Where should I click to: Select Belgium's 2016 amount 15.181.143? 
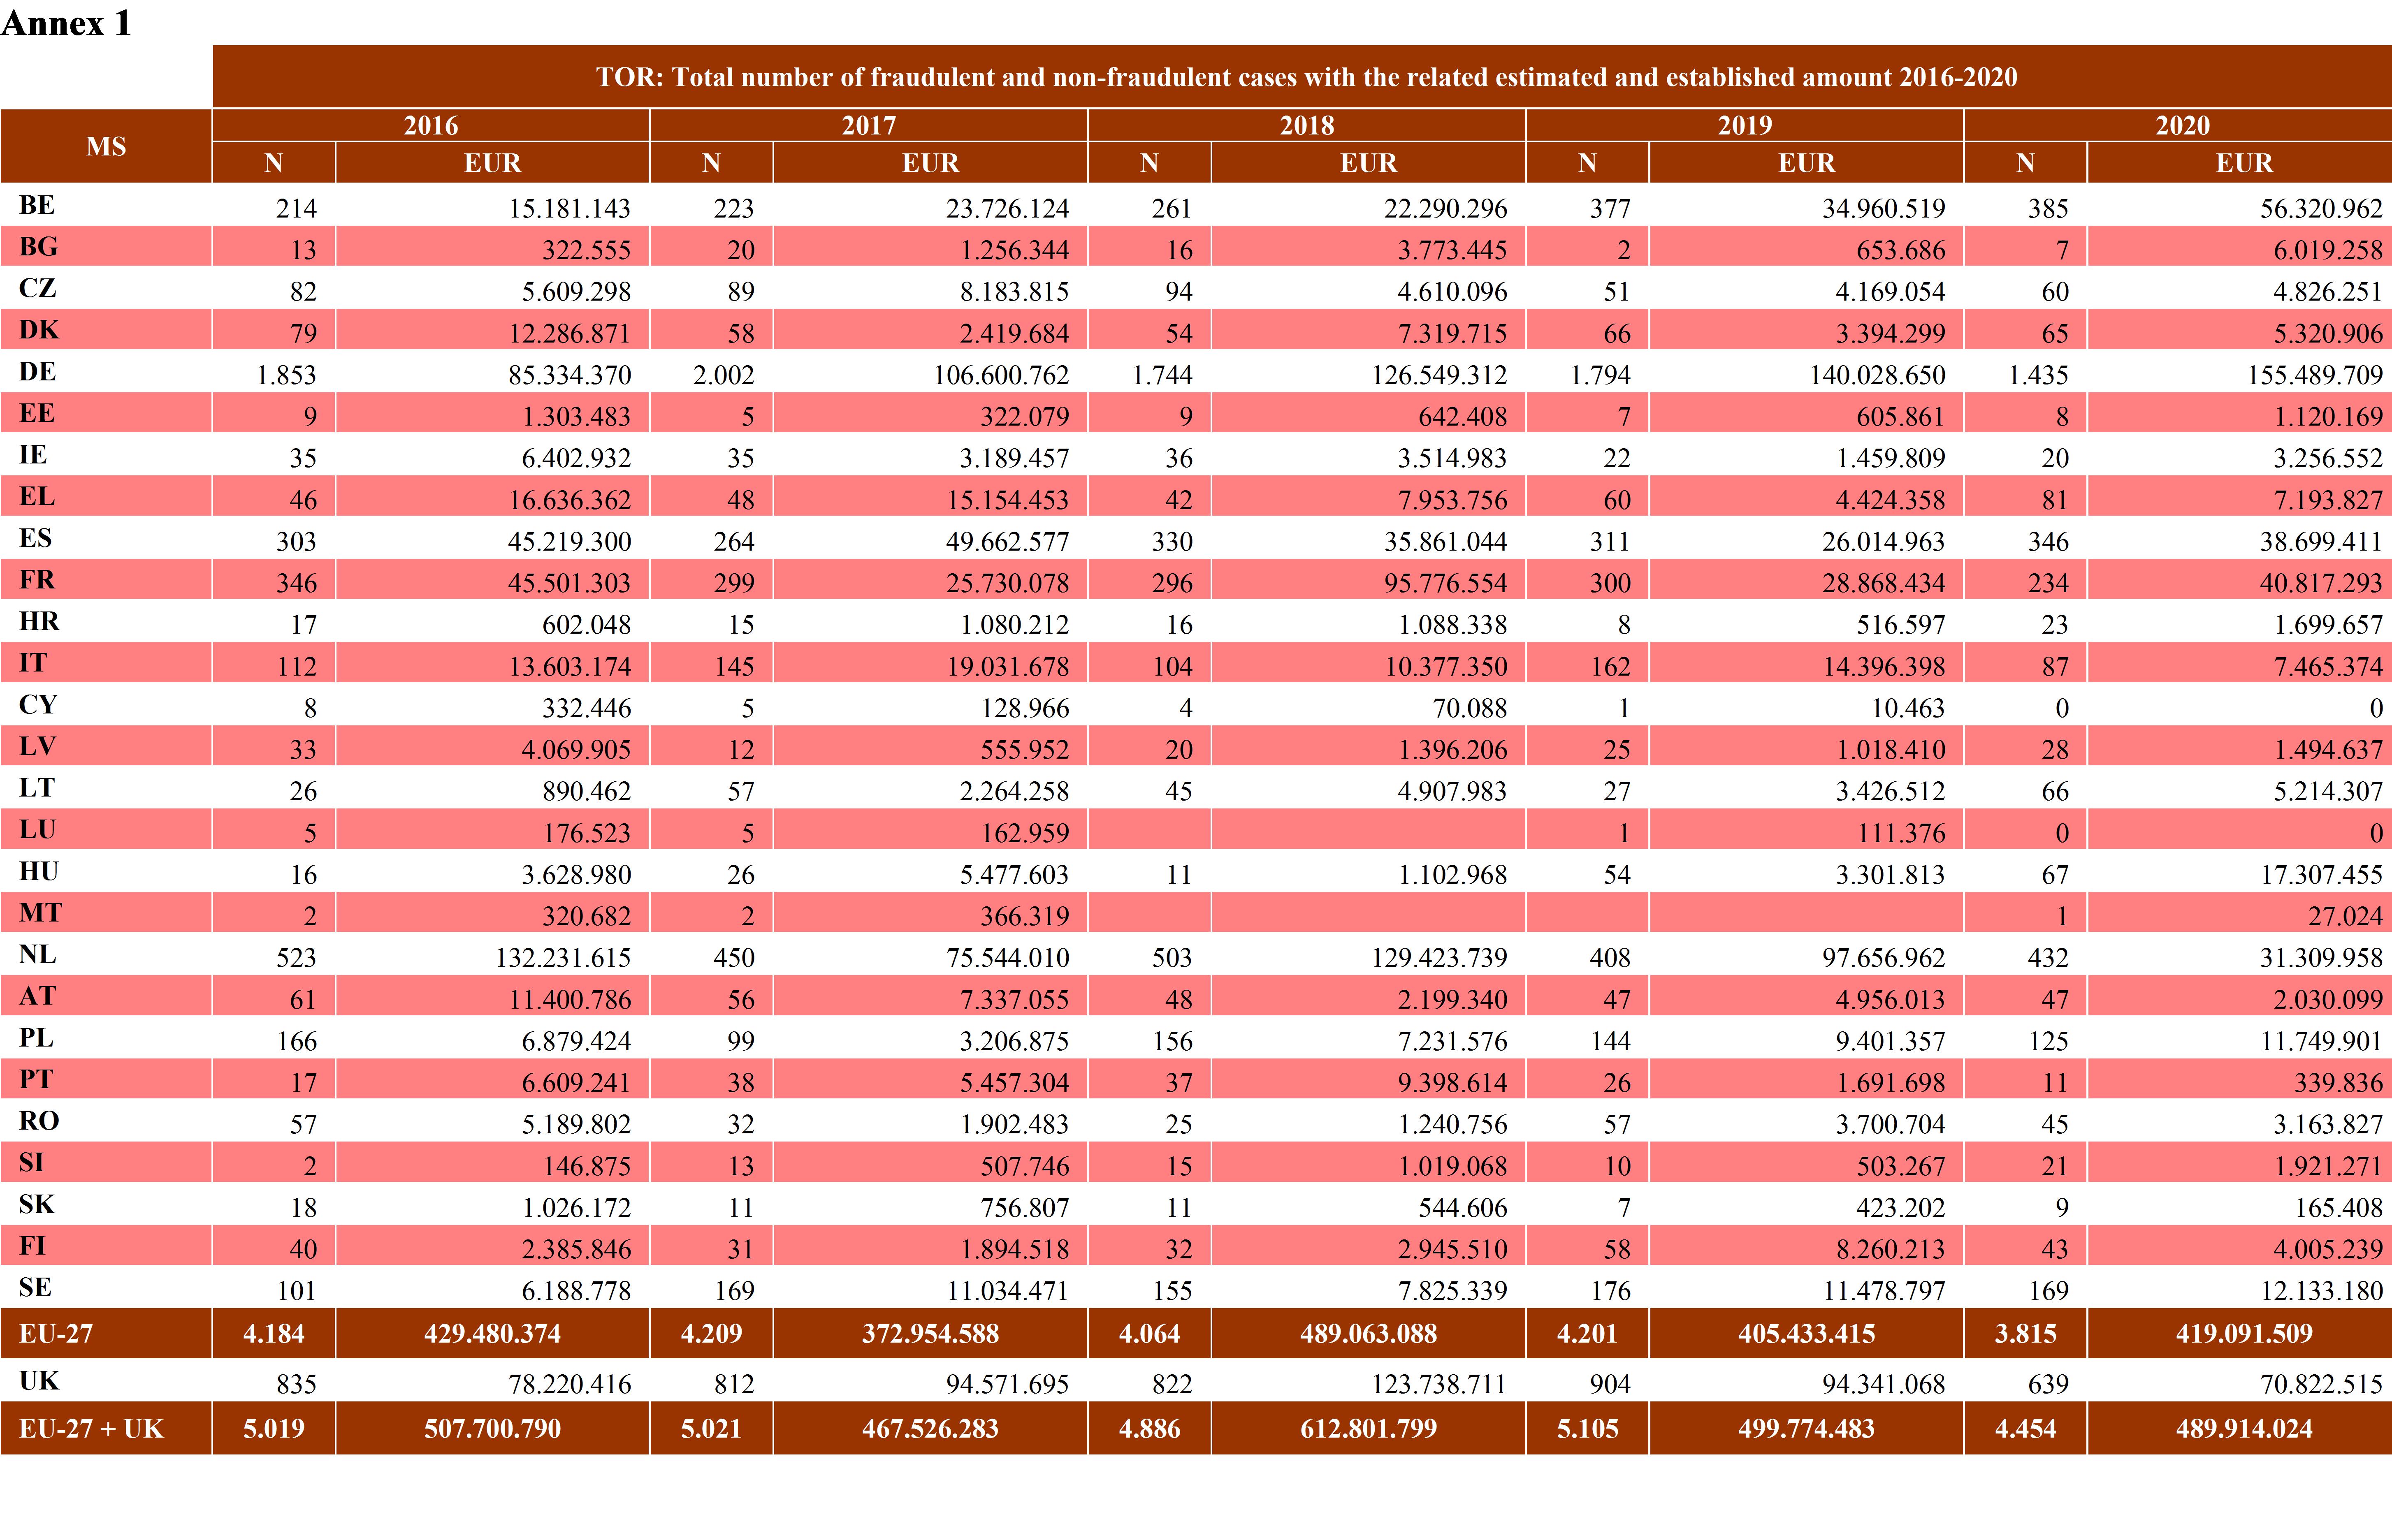point(569,208)
